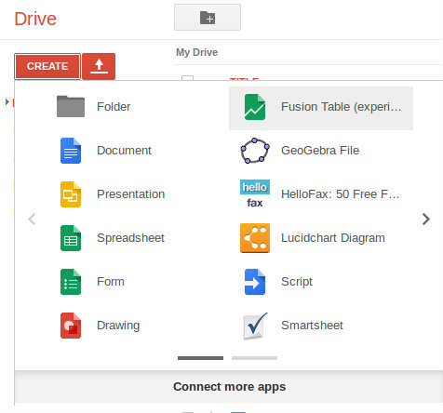This screenshot has width=443, height=413.
Task: Select the Smartsheet entry
Action: [x=321, y=326]
